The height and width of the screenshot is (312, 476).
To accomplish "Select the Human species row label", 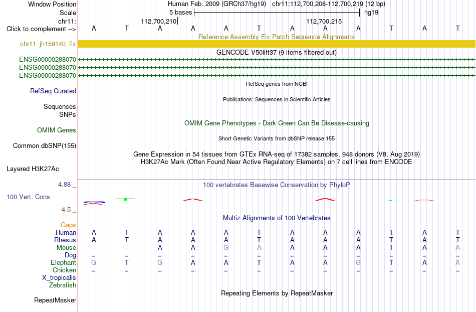I will click(66, 232).
